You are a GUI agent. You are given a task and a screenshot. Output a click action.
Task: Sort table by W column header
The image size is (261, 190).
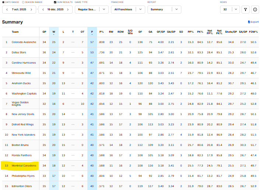(x=54, y=32)
